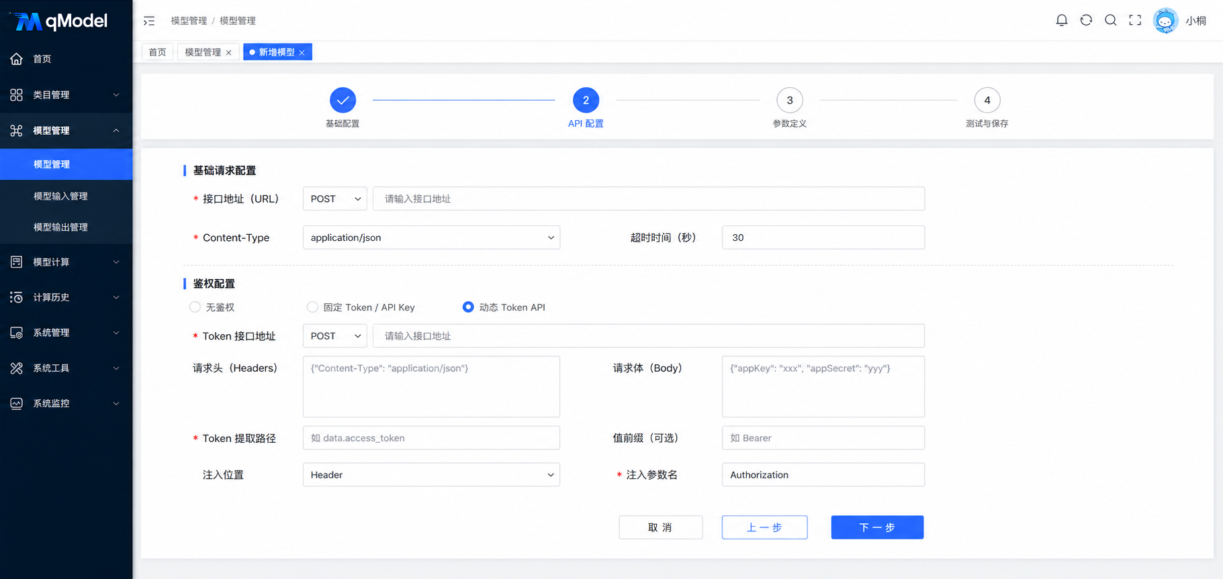This screenshot has width=1223, height=579.
Task: Select 固定 Token / API Key radio option
Action: coord(312,307)
